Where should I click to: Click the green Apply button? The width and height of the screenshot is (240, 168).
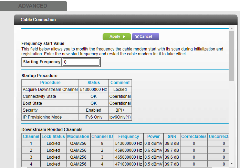click(117, 37)
